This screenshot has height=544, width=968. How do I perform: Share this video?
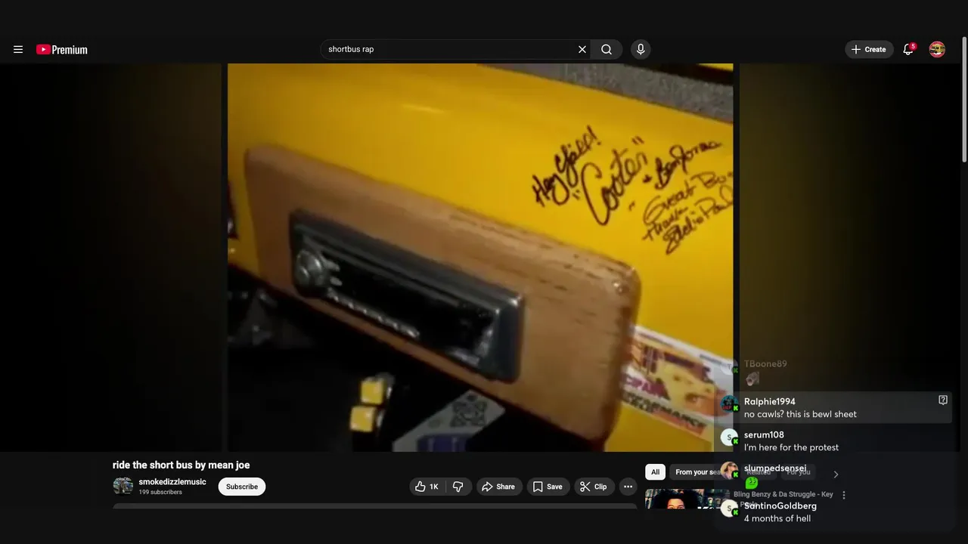(x=498, y=487)
